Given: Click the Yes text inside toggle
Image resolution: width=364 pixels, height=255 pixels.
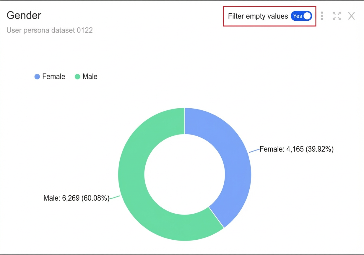Looking at the screenshot, I should 298,16.
